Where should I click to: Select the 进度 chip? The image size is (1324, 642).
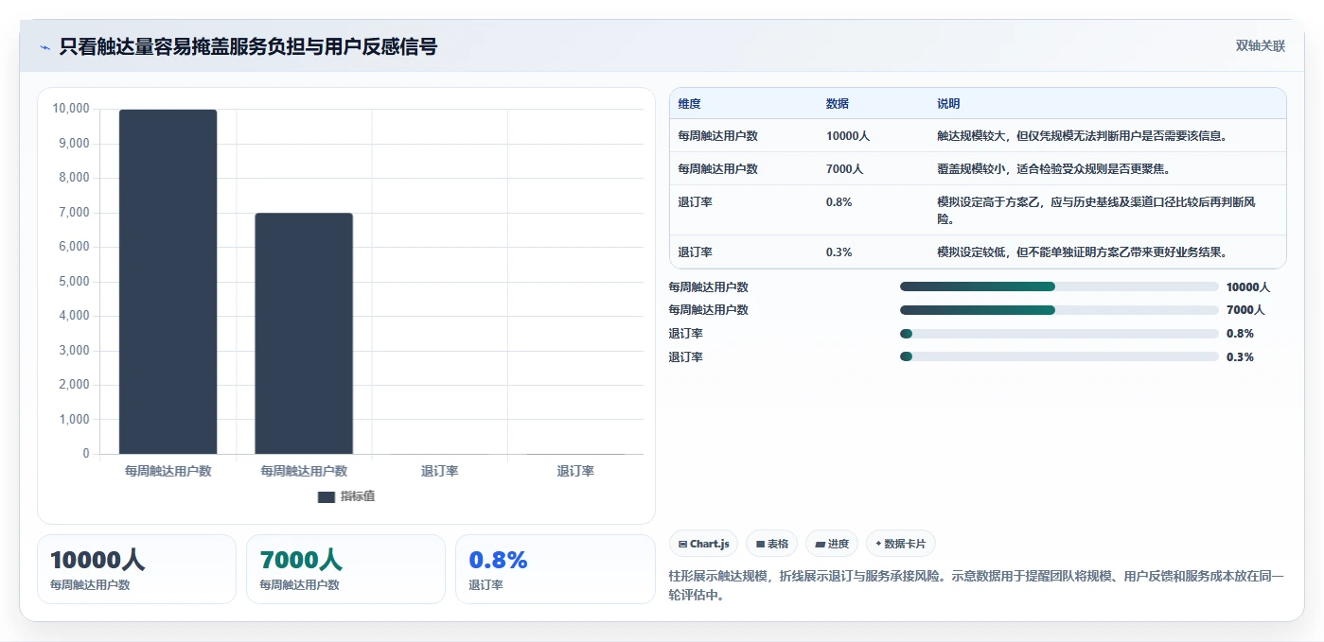(x=832, y=544)
